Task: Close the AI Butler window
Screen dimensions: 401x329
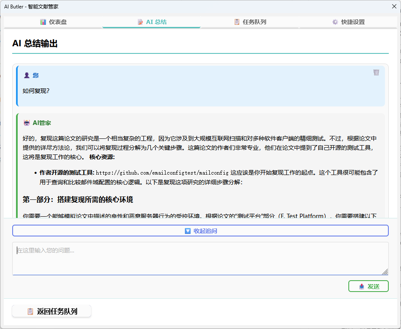Action: (x=394, y=6)
